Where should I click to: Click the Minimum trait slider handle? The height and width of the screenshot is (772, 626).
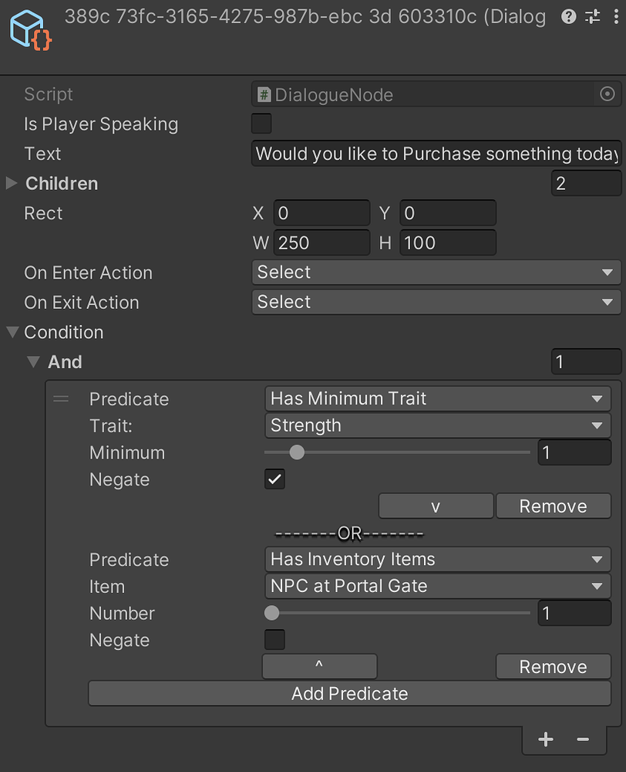pos(297,452)
